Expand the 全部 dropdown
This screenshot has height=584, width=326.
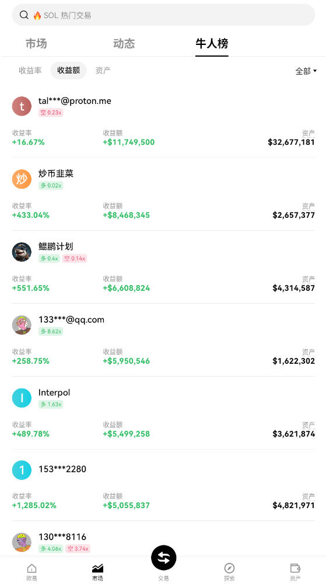coord(306,71)
